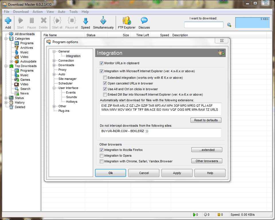
Task: Toggle Open canceled URLs in browser
Action: tap(105, 83)
